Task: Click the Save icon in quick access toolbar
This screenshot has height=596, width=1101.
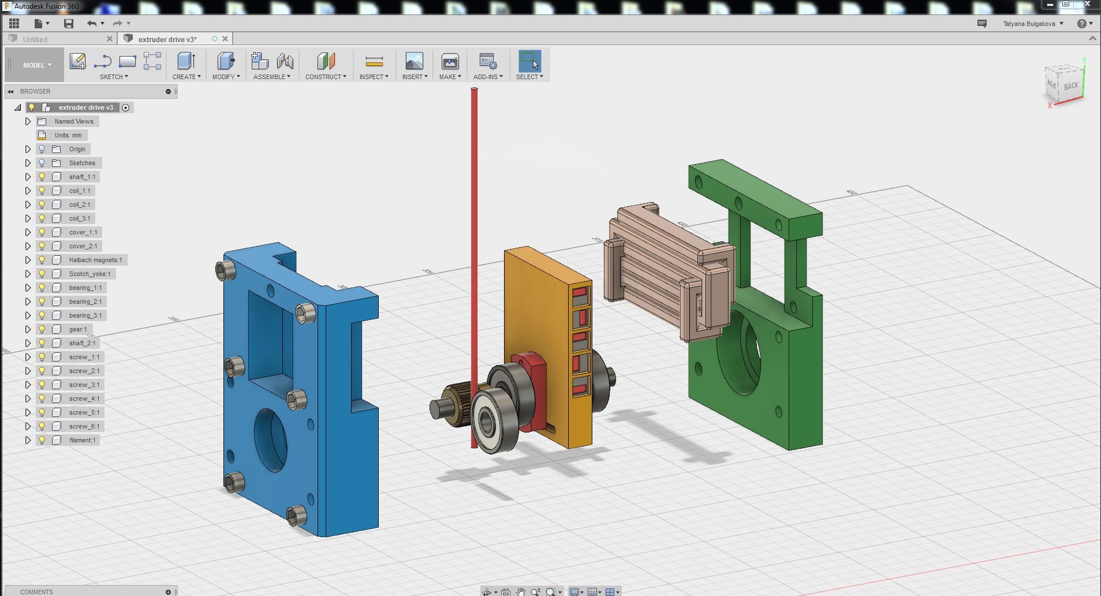Action: click(68, 23)
